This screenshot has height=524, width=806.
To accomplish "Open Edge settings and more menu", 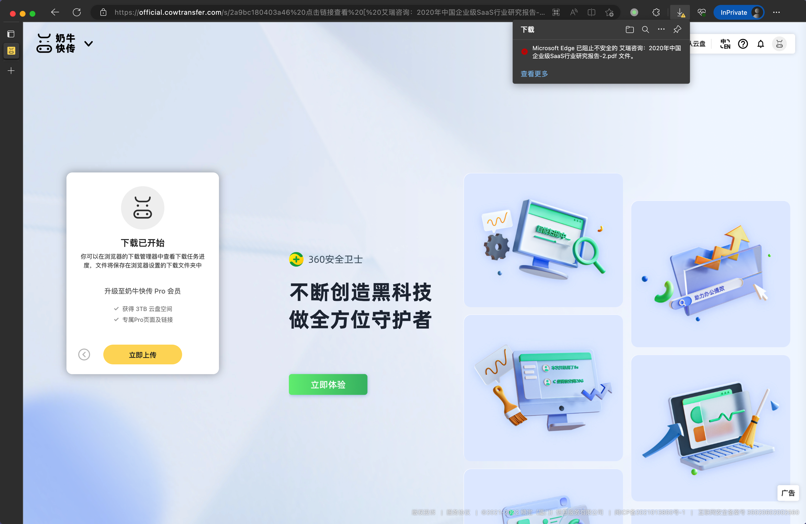I will pyautogui.click(x=777, y=13).
